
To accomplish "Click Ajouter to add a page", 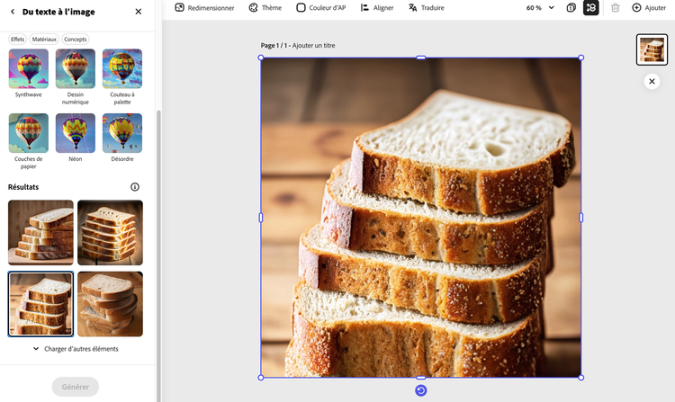I will [649, 8].
